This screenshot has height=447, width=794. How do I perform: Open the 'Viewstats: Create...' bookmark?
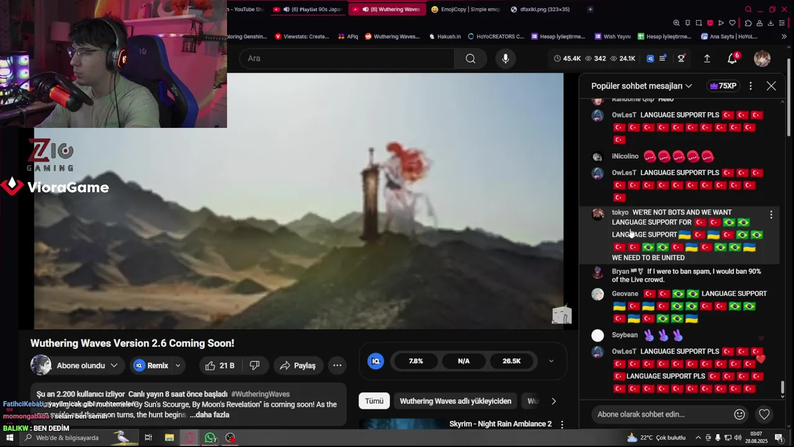click(301, 37)
